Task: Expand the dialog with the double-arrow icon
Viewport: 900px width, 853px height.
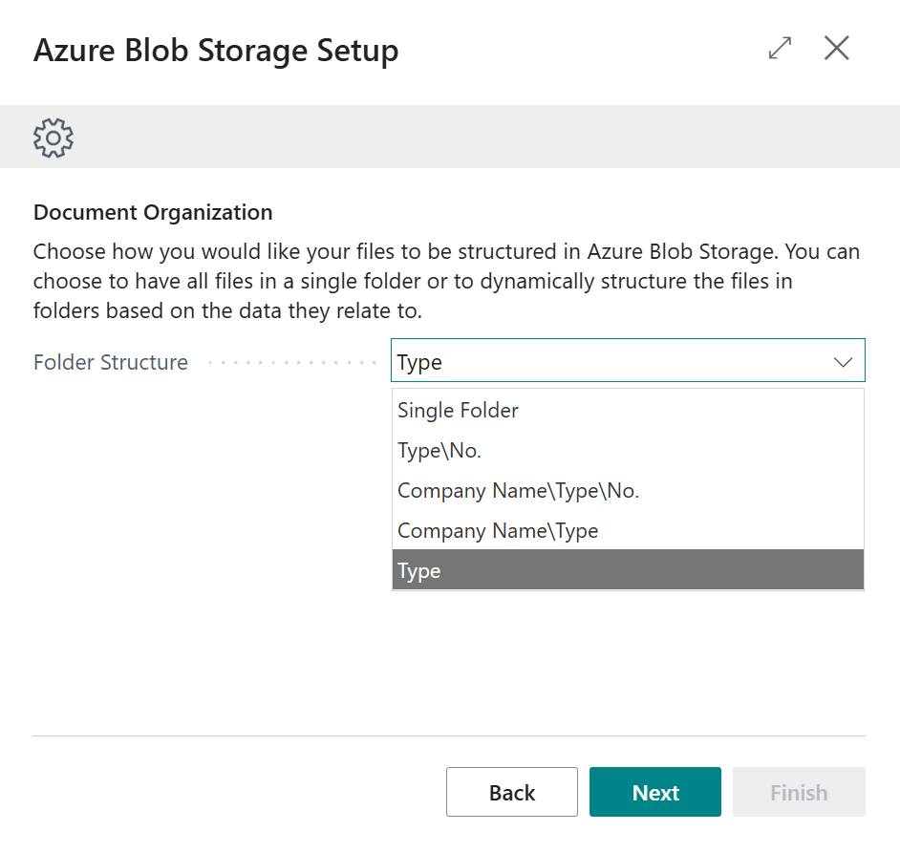Action: tap(780, 49)
